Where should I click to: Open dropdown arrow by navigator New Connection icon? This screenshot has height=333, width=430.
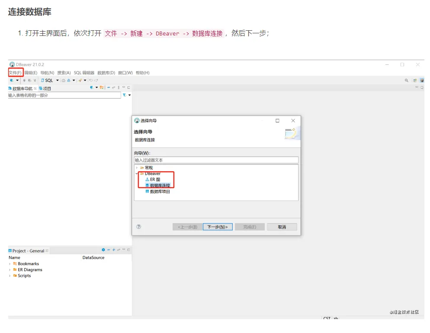[x=96, y=87]
